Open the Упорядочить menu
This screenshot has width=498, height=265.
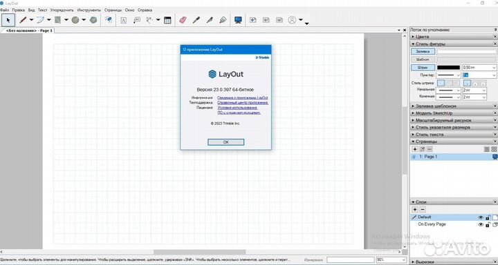point(62,10)
